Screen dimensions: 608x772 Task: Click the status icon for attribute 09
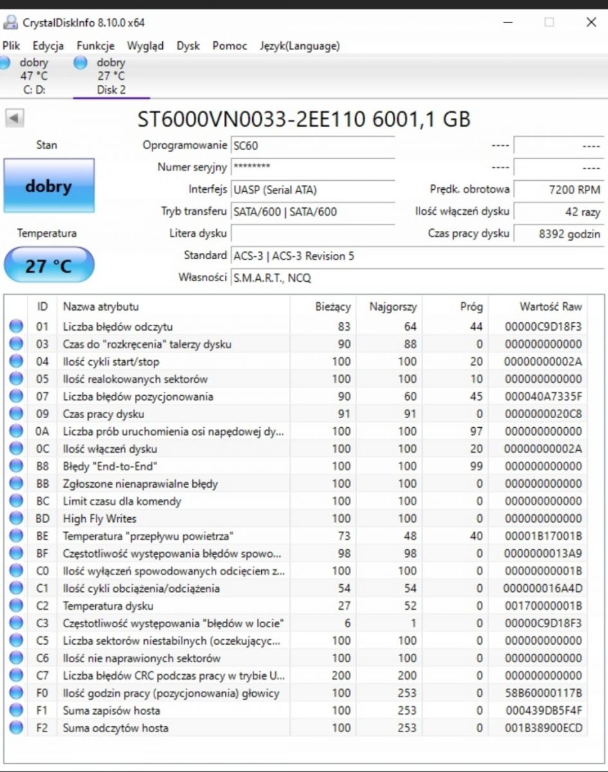tap(15, 414)
